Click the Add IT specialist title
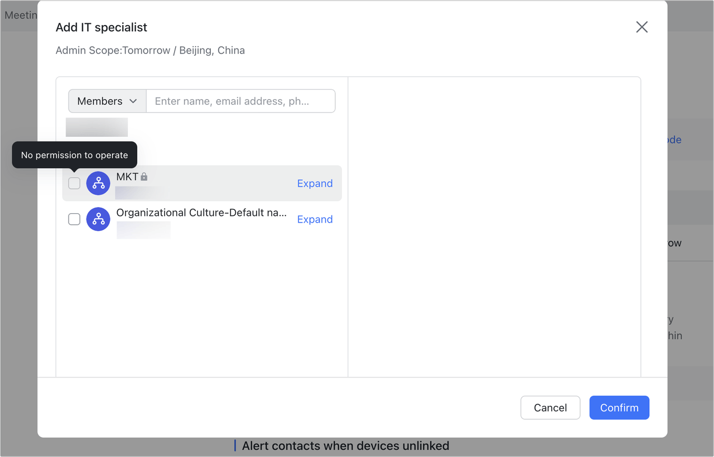Image resolution: width=714 pixels, height=457 pixels. (x=101, y=27)
